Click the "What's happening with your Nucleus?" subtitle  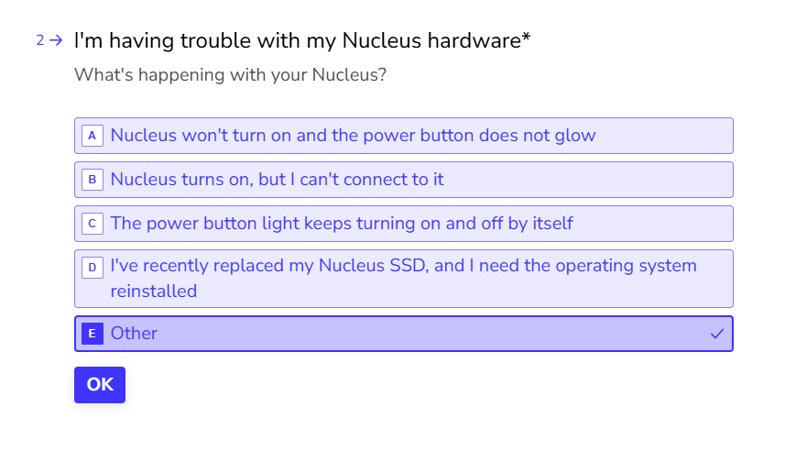(x=230, y=75)
